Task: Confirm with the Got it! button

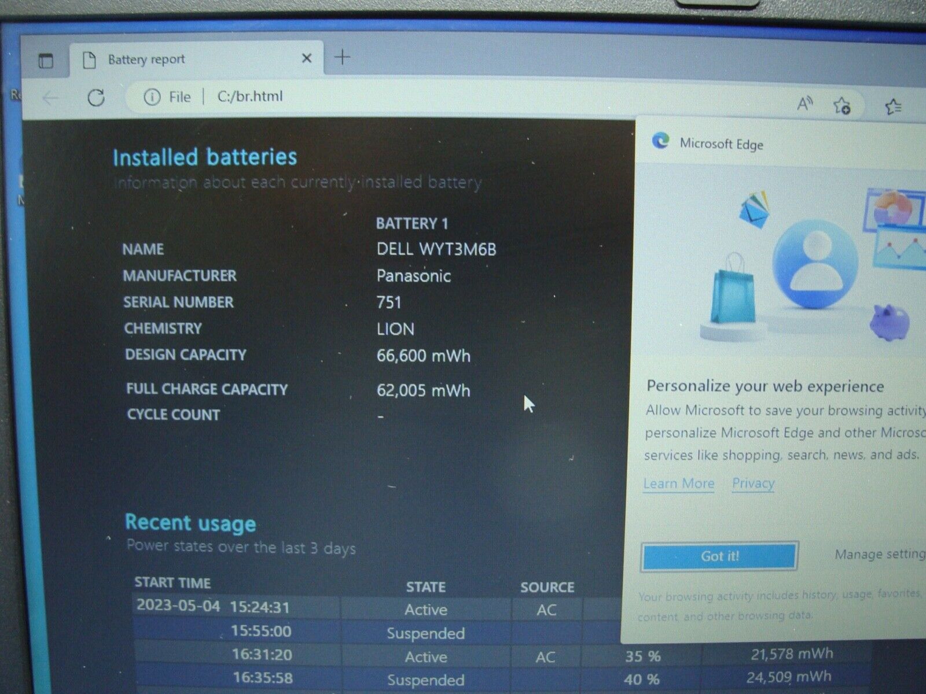Action: (x=719, y=556)
